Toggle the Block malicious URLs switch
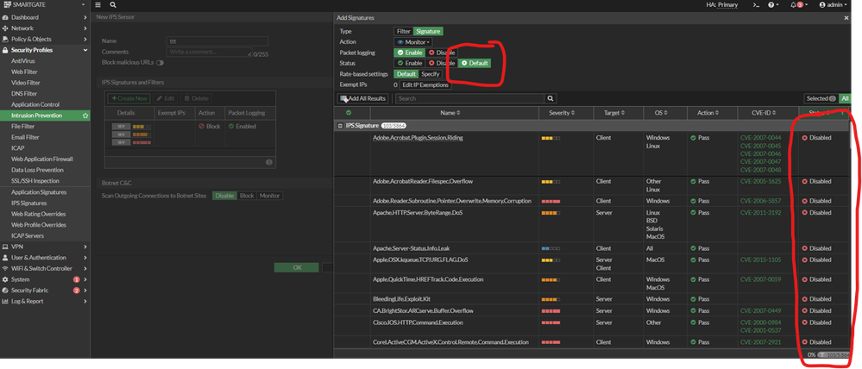 coord(160,63)
